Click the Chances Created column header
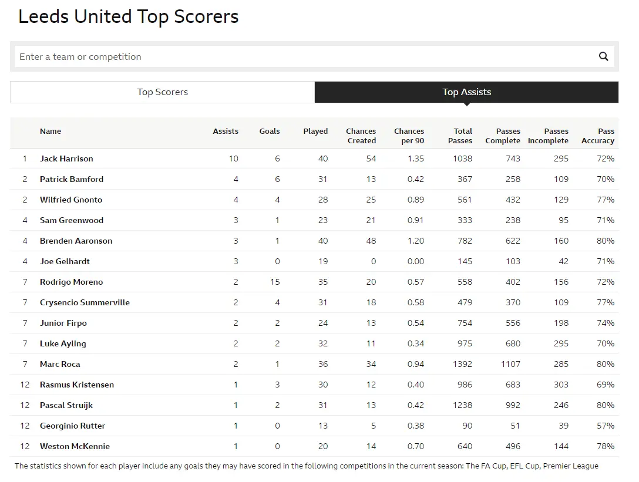The image size is (639, 482). click(361, 136)
